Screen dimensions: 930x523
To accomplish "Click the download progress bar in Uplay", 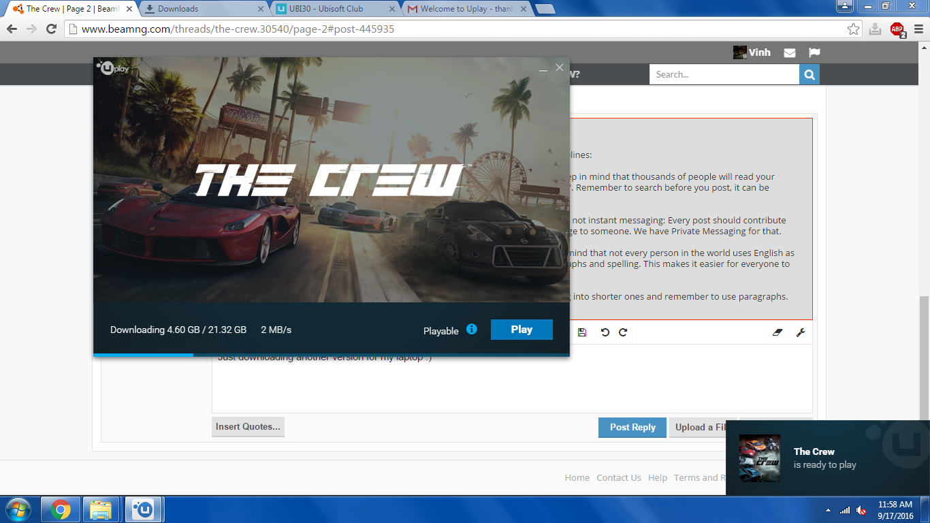I will 331,355.
